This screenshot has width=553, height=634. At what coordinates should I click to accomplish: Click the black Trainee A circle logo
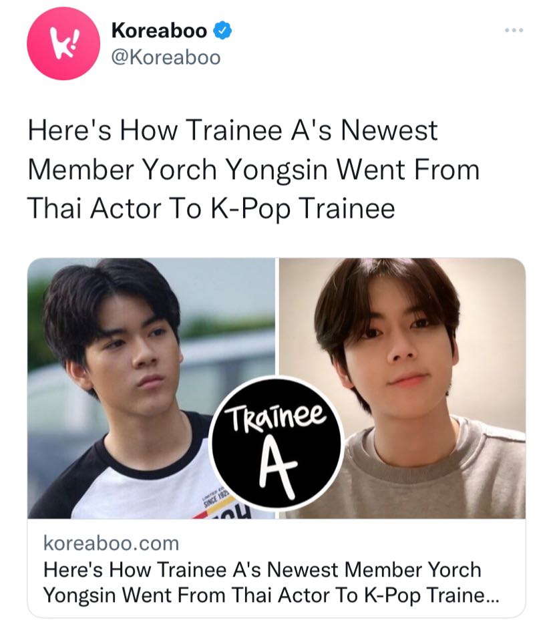pos(276,443)
